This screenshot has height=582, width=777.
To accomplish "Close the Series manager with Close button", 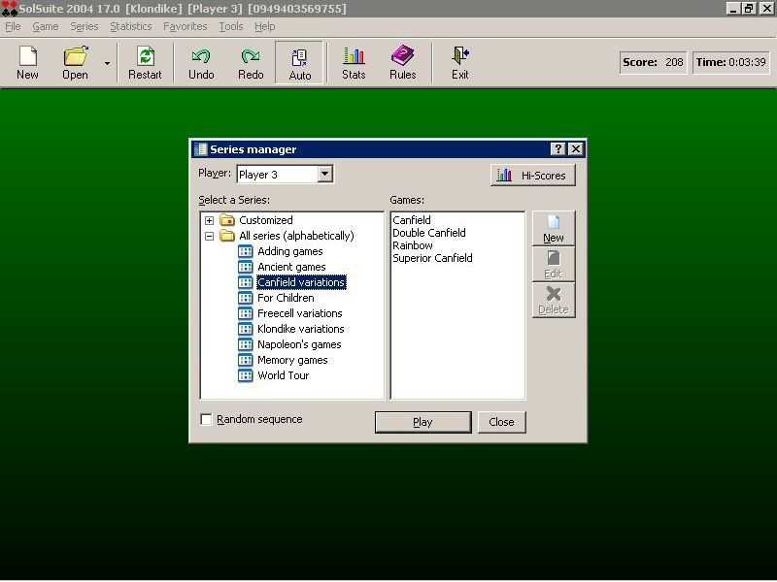I will click(x=501, y=422).
